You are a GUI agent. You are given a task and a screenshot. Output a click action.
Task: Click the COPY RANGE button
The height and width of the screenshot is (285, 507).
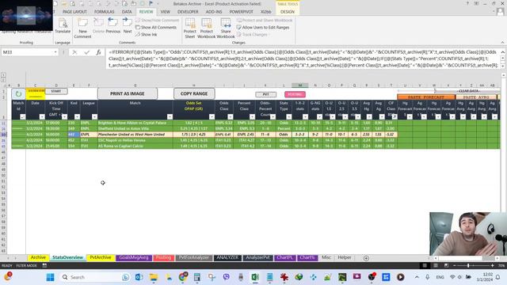pos(194,93)
